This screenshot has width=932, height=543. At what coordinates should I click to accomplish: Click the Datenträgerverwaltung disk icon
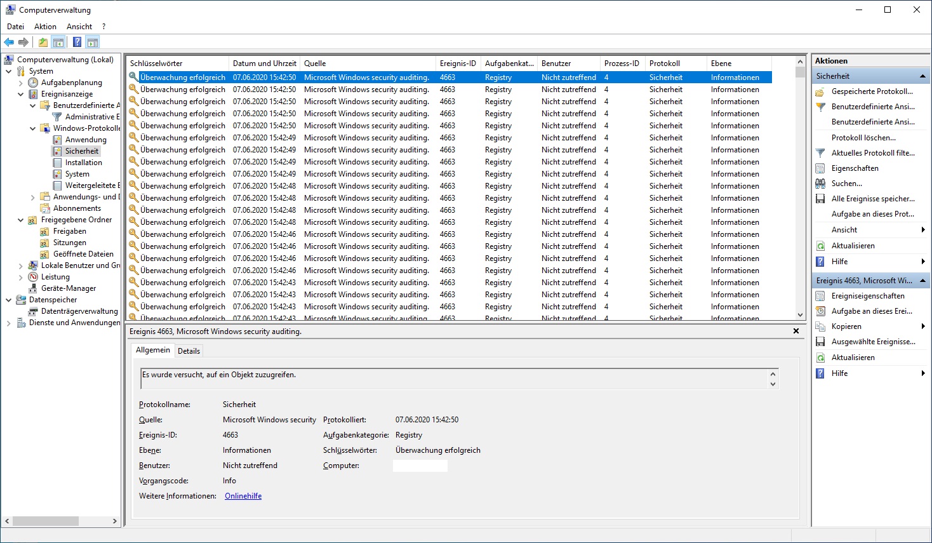(33, 311)
